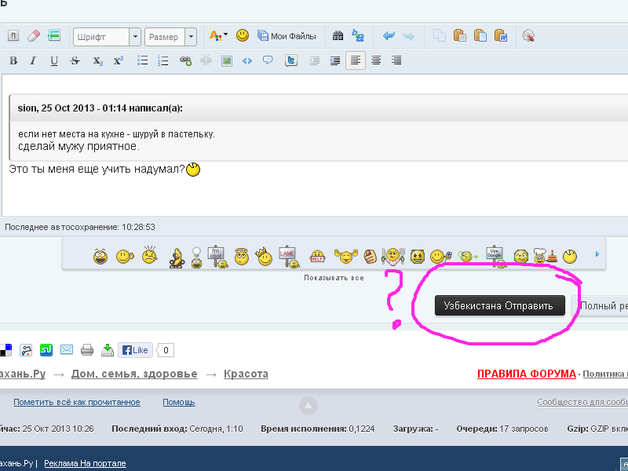Click the undo arrow icon
Viewport: 628px width, 471px height.
[x=389, y=36]
